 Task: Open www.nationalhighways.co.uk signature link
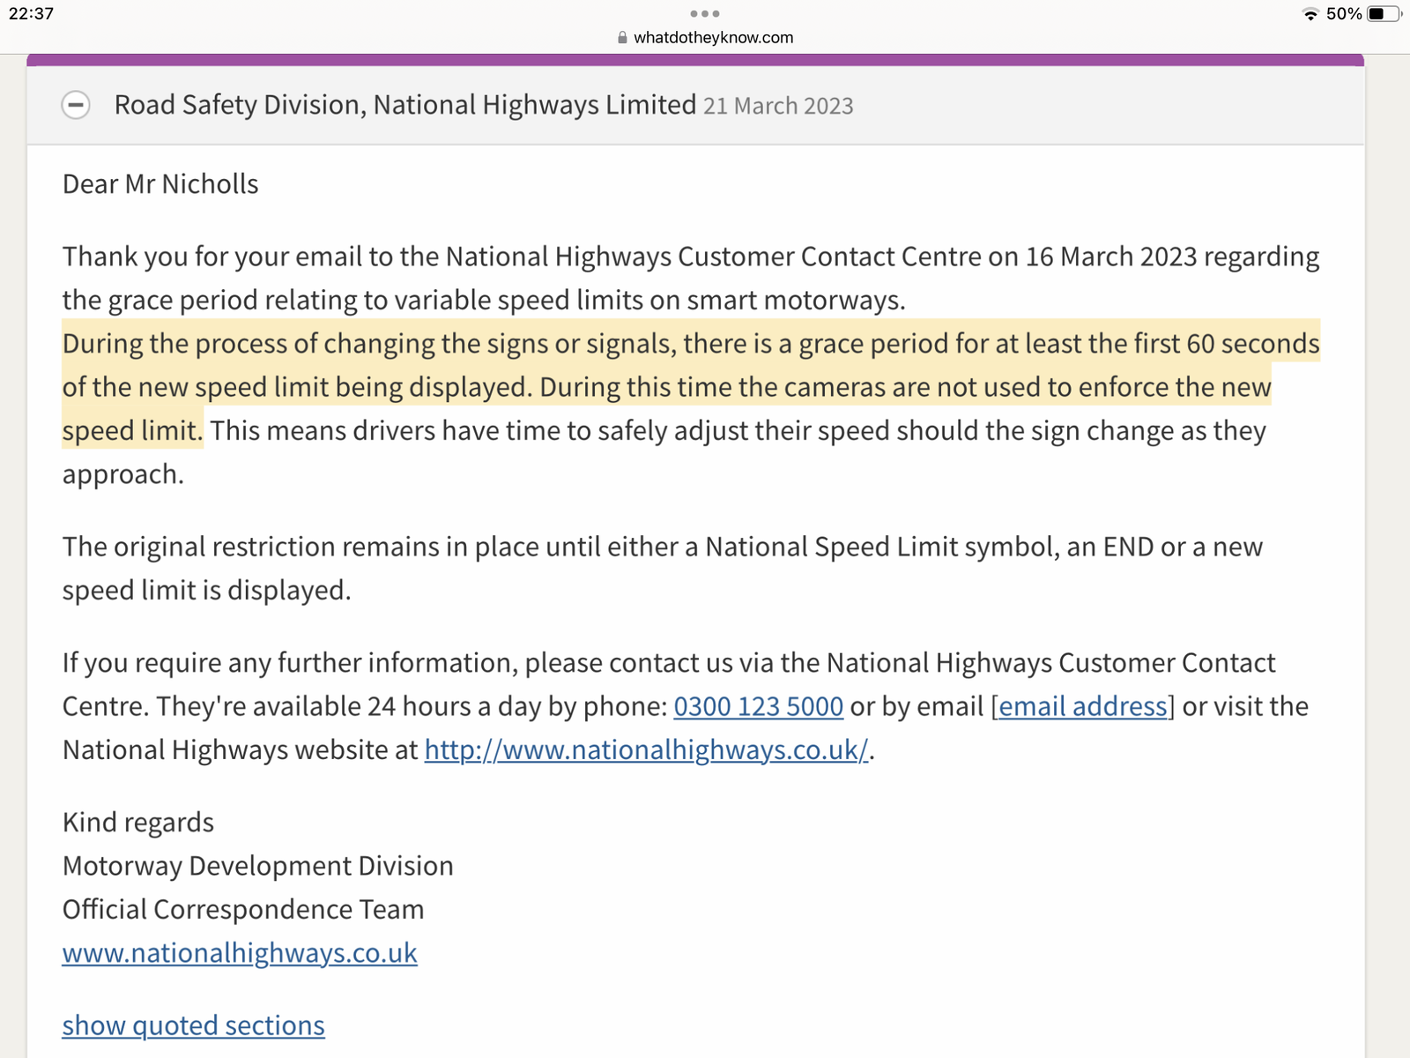coord(240,953)
